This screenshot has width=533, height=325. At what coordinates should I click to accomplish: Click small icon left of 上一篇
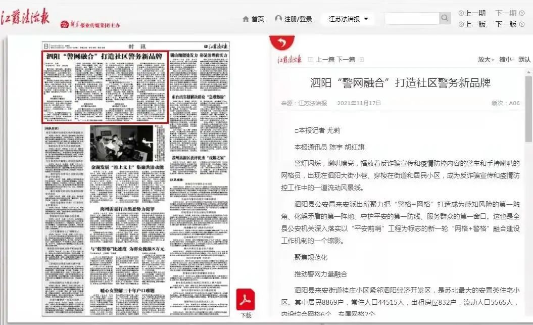(x=310, y=60)
